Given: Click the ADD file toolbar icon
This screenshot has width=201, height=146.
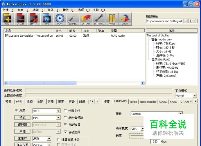Looking at the screenshot, I should pyautogui.click(x=7, y=19).
